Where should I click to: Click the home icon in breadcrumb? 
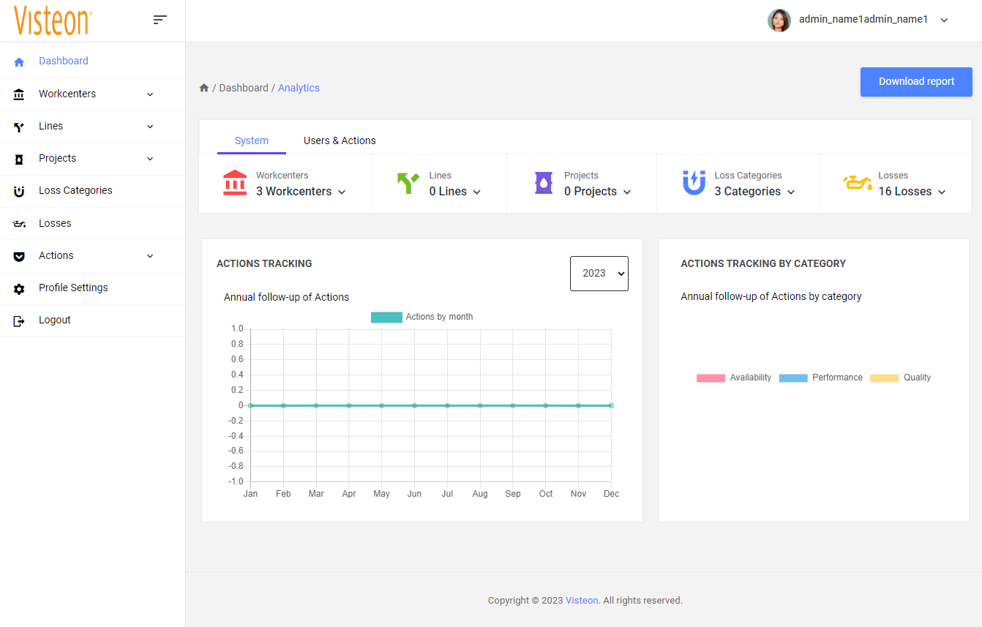(x=204, y=88)
